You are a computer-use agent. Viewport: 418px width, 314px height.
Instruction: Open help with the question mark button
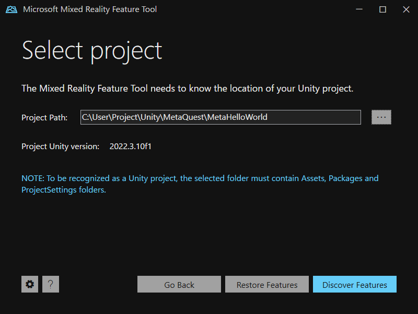(51, 284)
